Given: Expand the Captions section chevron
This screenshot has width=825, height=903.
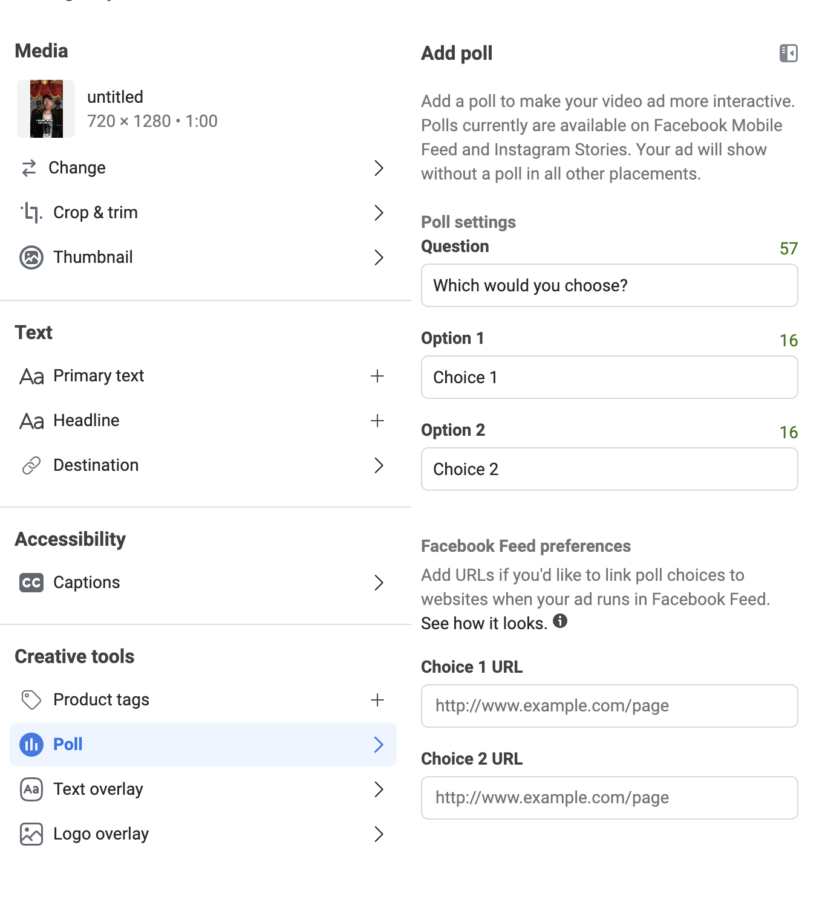Looking at the screenshot, I should click(379, 583).
